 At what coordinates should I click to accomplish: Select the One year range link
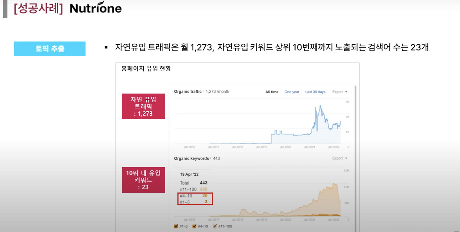click(292, 92)
